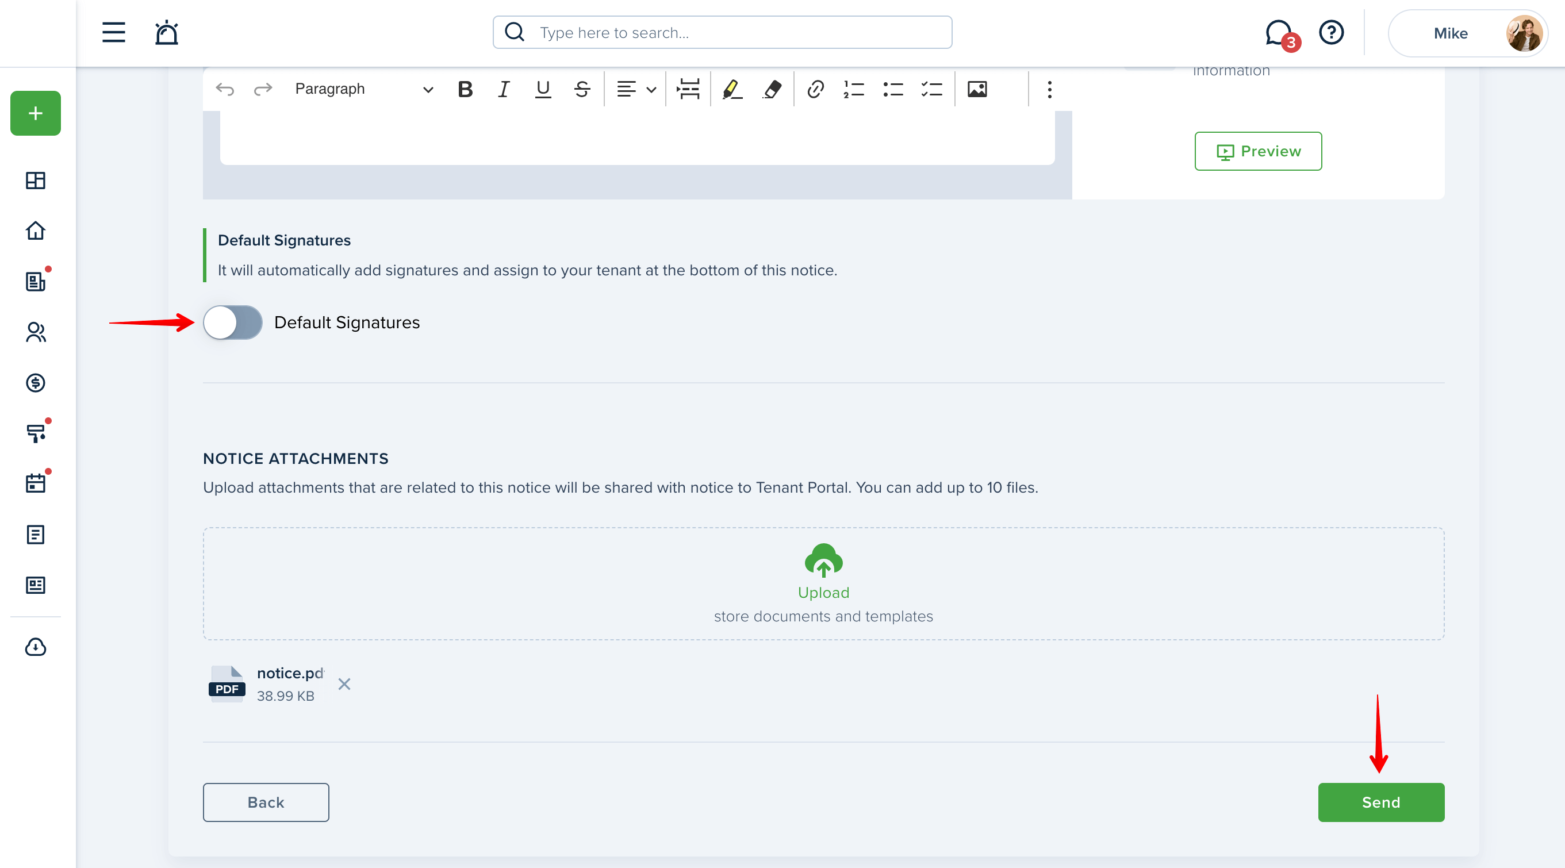This screenshot has height=868, width=1565.
Task: Redo the last editor change
Action: click(263, 89)
